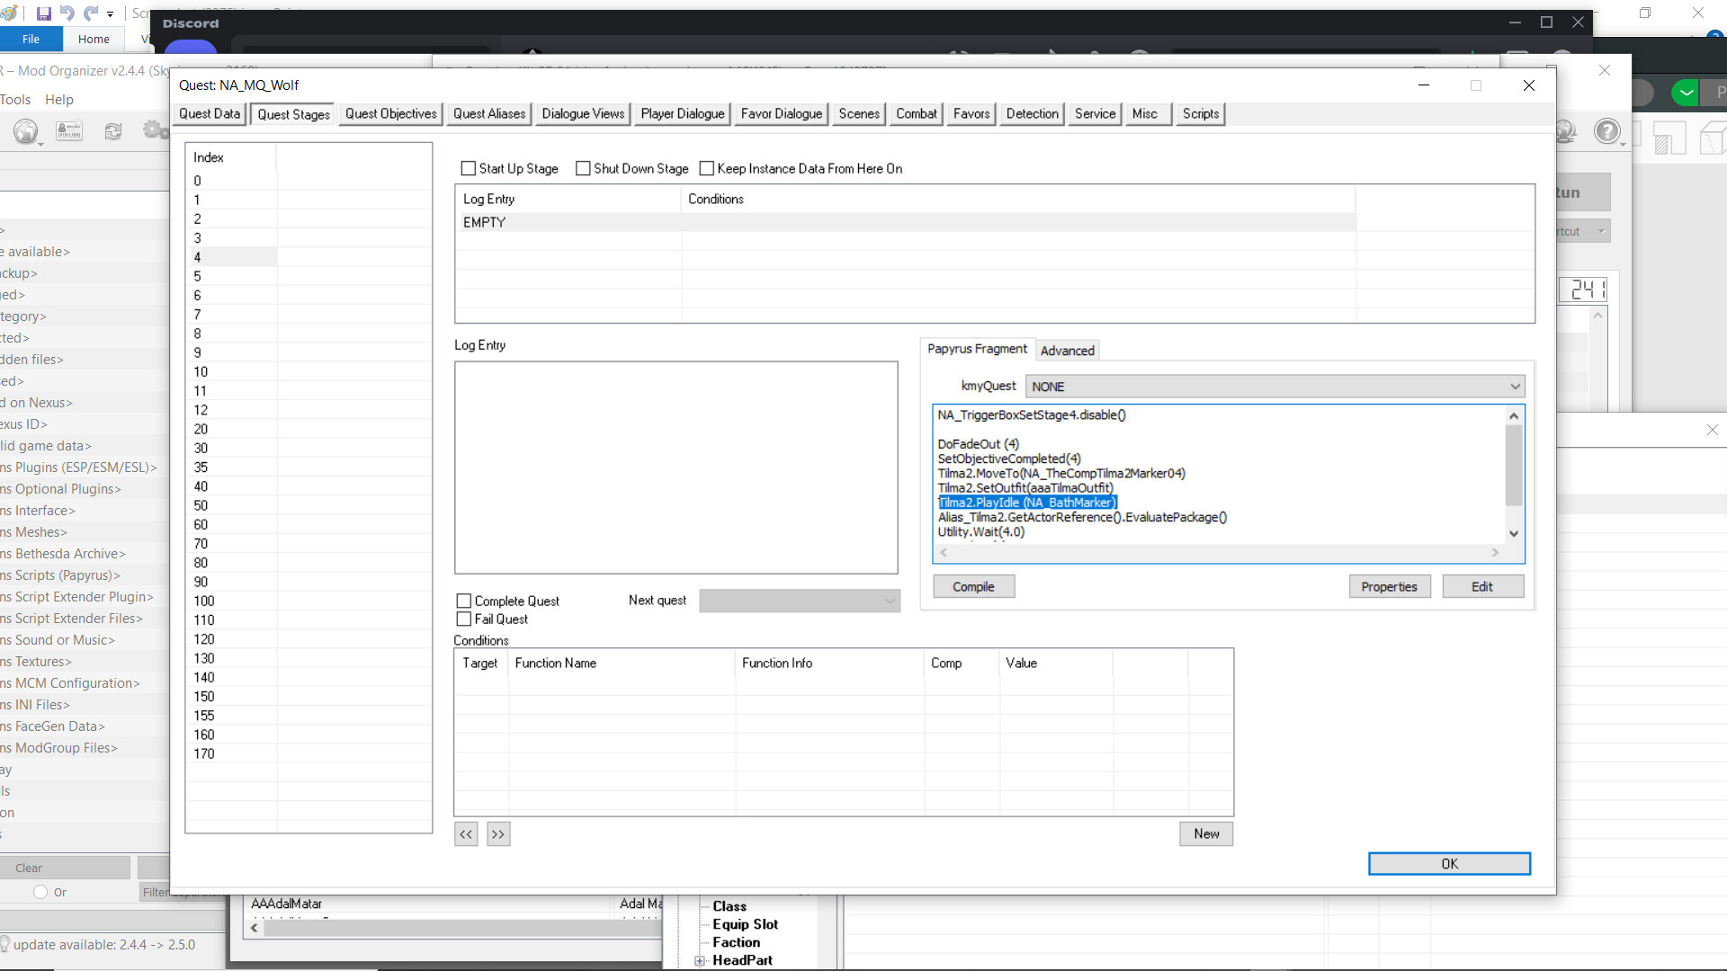Expand the HeadPart tree node
Screen dimensions: 1727x971
pyautogui.click(x=699, y=961)
